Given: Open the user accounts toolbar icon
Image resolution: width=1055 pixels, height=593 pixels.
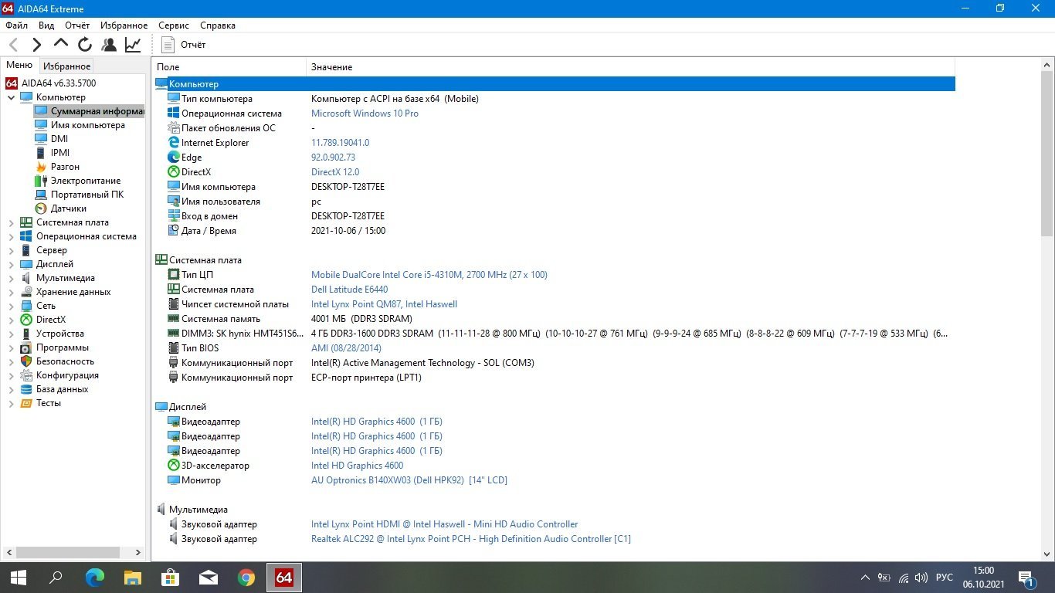Looking at the screenshot, I should coord(109,45).
